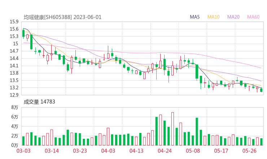
Task: Click the MA5 legend label
Action: (x=194, y=17)
